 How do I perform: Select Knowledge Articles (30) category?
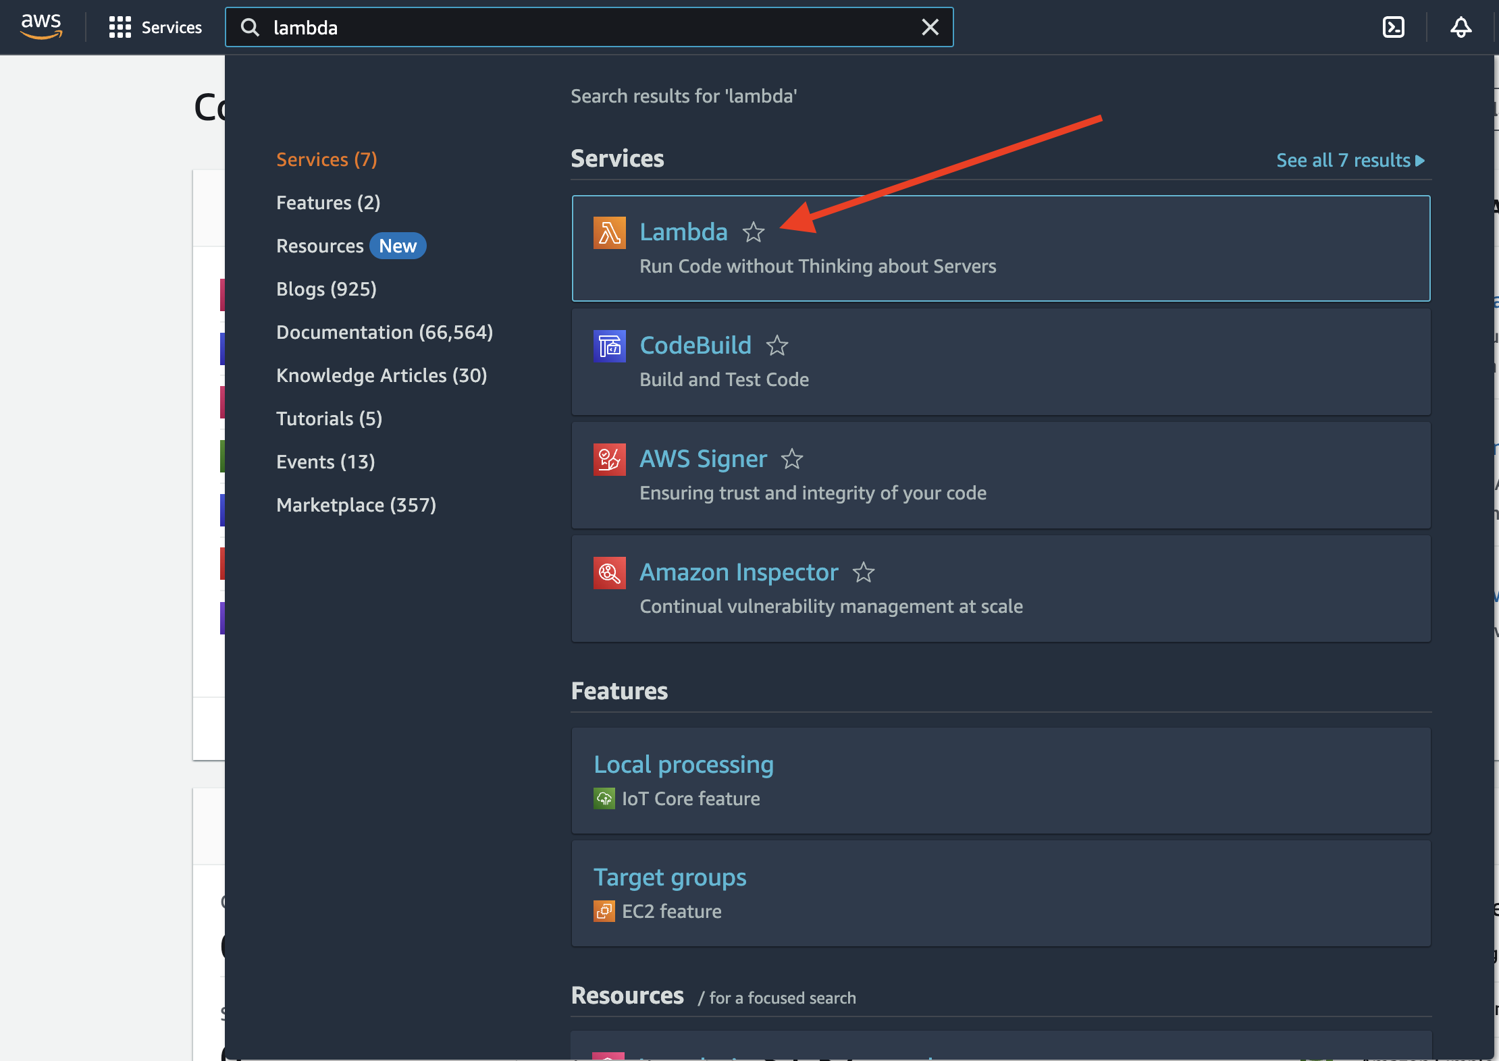382,375
